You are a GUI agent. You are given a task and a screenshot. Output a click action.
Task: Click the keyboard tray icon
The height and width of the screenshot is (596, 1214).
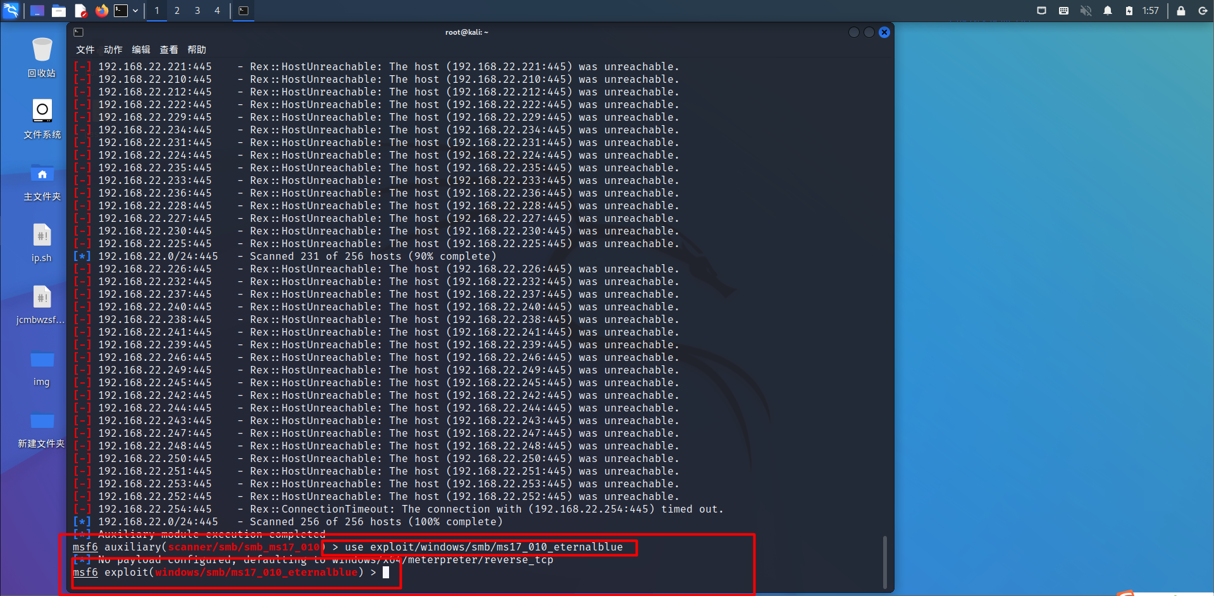point(1063,11)
